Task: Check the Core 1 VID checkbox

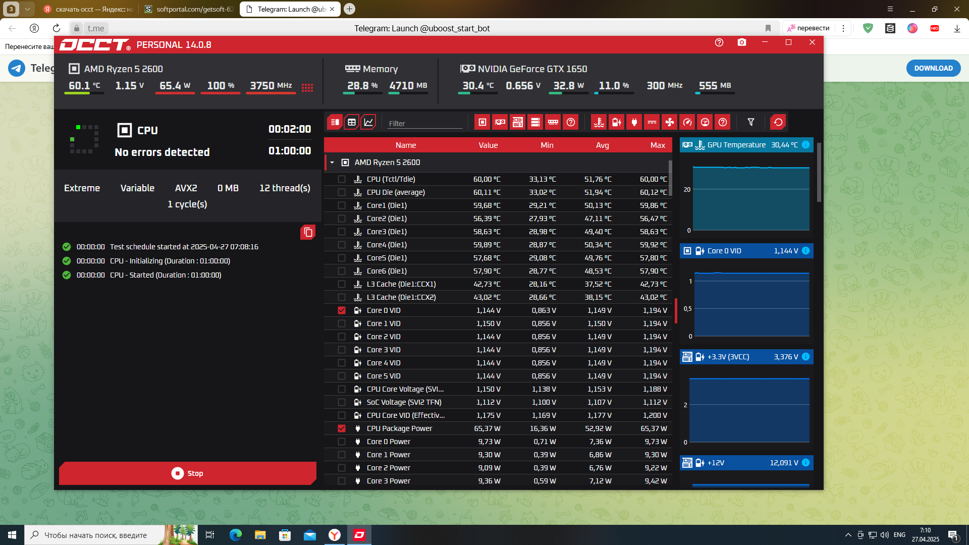Action: [x=342, y=323]
